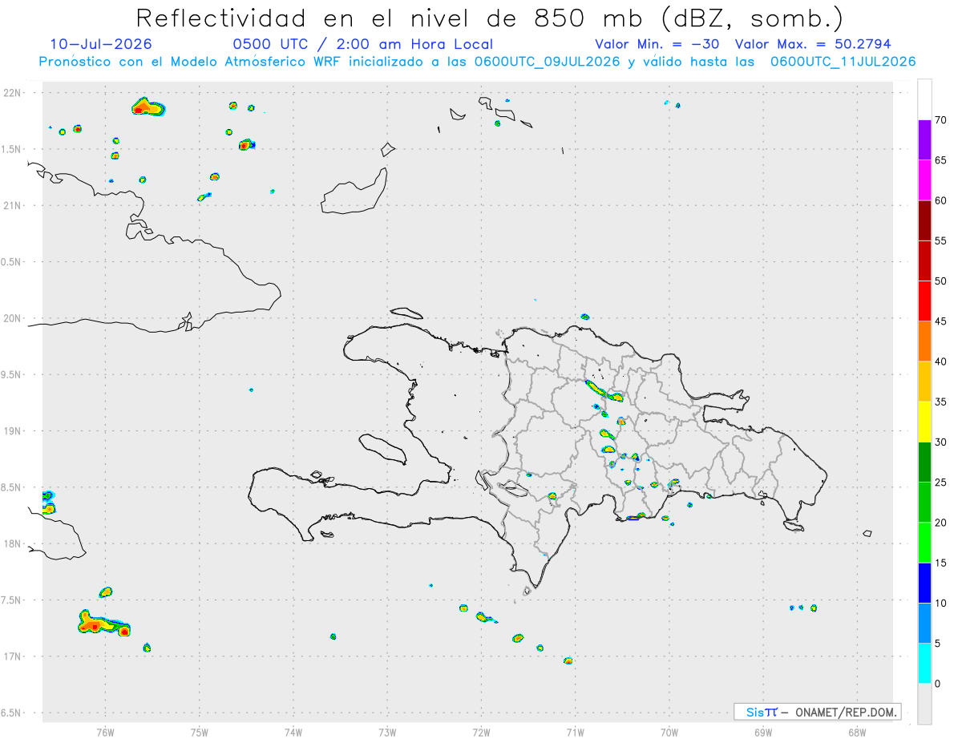This screenshot has height=743, width=962.
Task: Click the latitude label "9.5N"
Action: (x=12, y=374)
